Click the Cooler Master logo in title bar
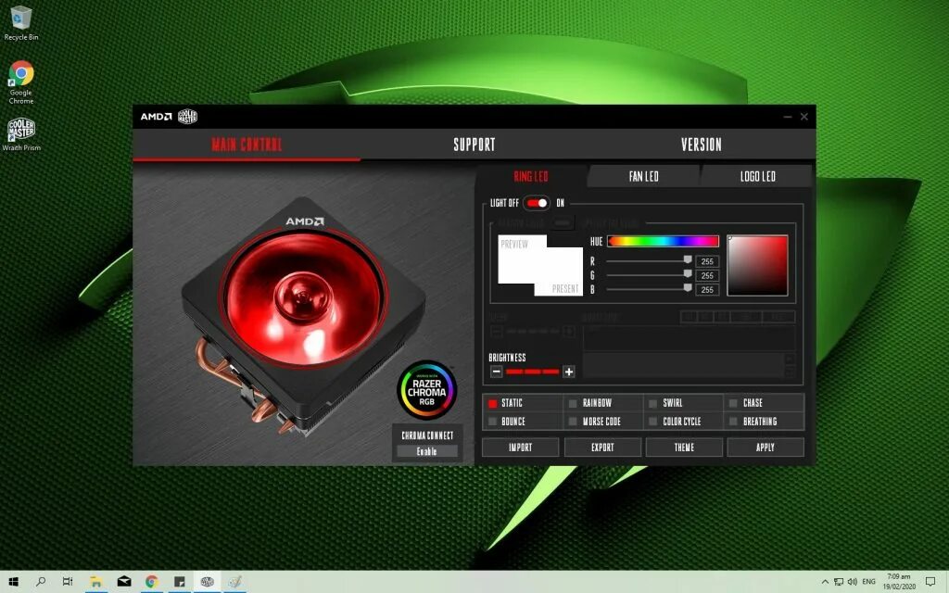 click(187, 117)
